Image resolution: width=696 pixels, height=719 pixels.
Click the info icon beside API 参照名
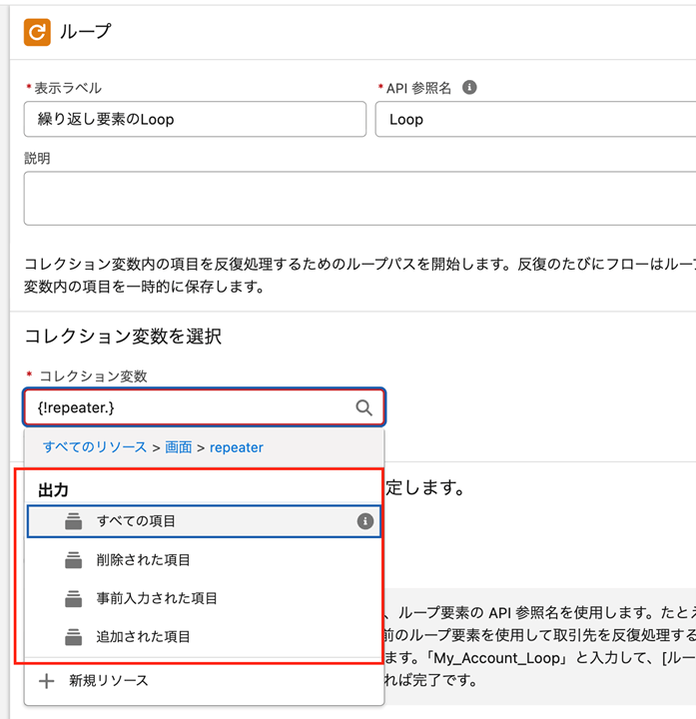469,88
